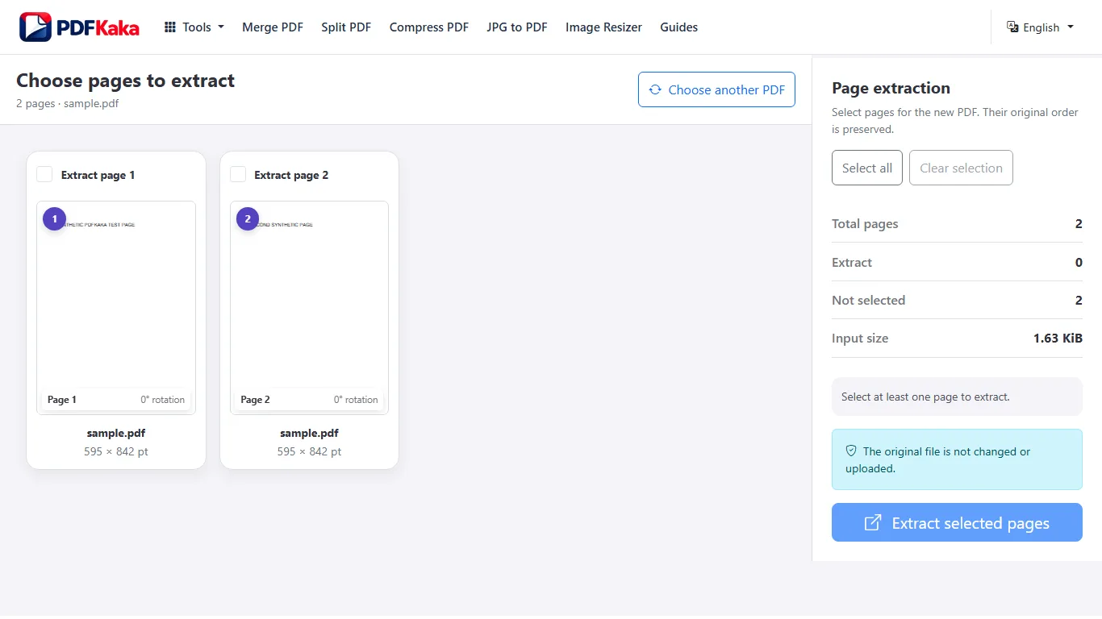The width and height of the screenshot is (1102, 619).
Task: Click the 0° rotation text on page 1
Action: 163,400
